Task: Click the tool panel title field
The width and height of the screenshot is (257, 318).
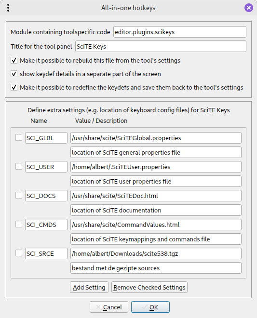Action: tap(161, 46)
